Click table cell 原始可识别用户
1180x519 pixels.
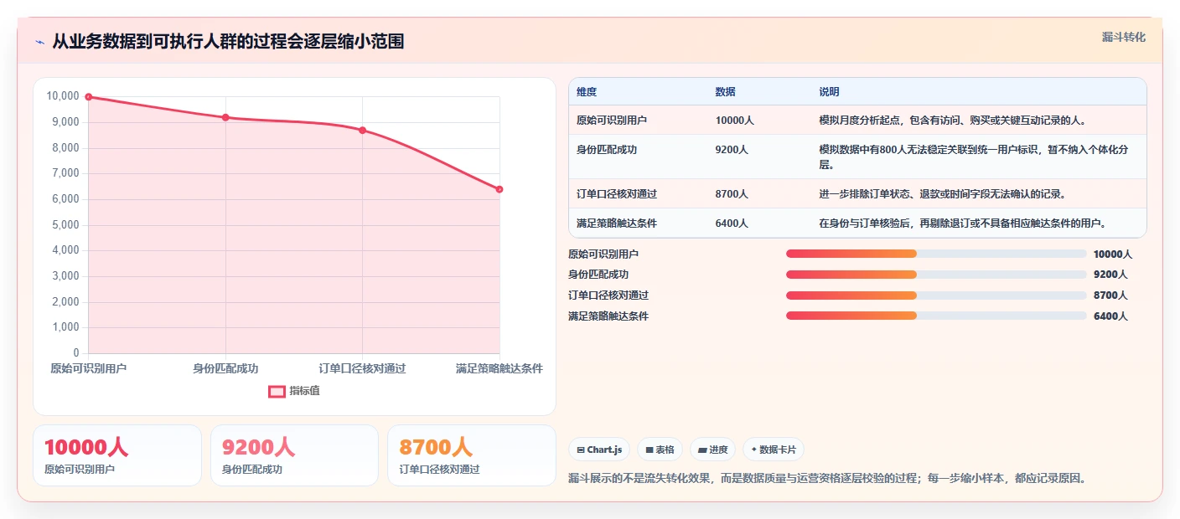(x=612, y=121)
